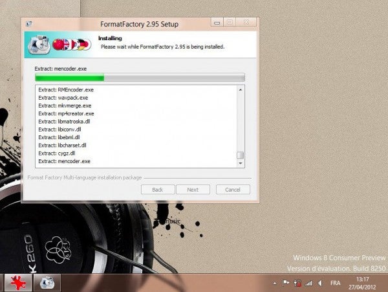Image resolution: width=388 pixels, height=292 pixels.
Task: Switch input language FRA indicator
Action: (335, 283)
